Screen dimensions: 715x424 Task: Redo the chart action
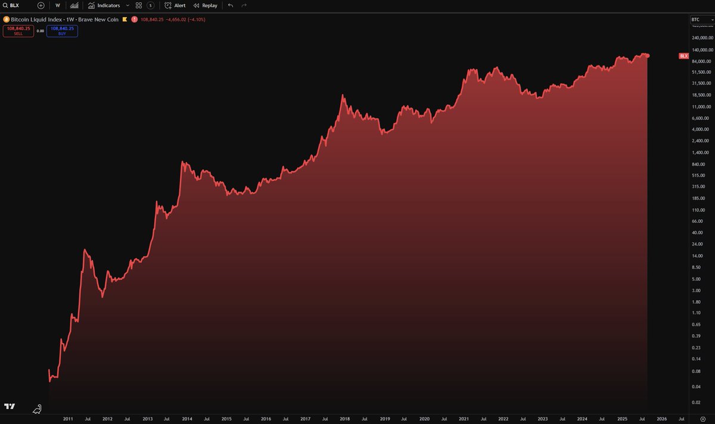[244, 5]
